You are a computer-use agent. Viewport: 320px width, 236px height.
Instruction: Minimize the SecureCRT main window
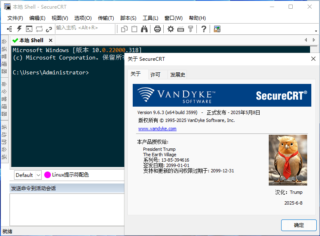(x=272, y=7)
